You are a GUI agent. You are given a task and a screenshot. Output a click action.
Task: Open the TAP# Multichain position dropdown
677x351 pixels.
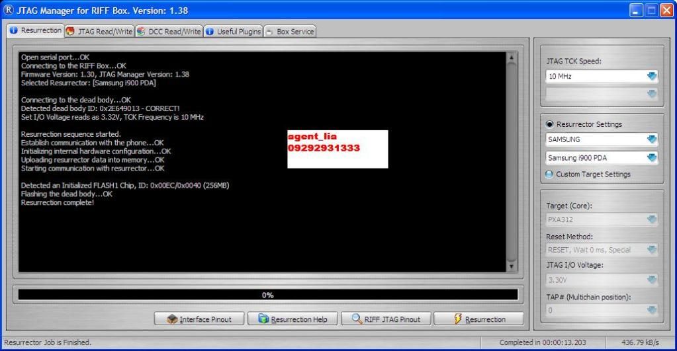click(x=602, y=310)
